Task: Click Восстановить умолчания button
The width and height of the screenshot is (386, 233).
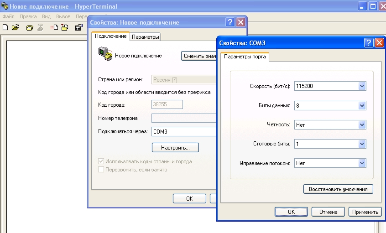Action: point(338,189)
